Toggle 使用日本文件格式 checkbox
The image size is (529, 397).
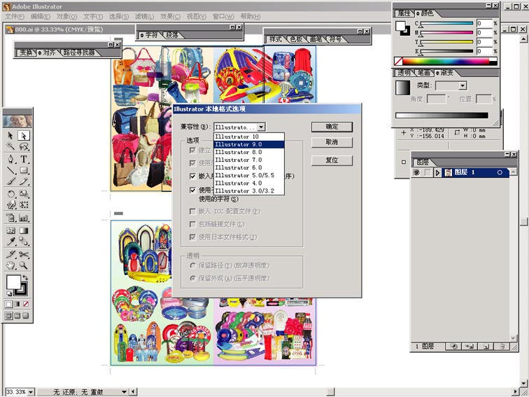pyautogui.click(x=192, y=237)
